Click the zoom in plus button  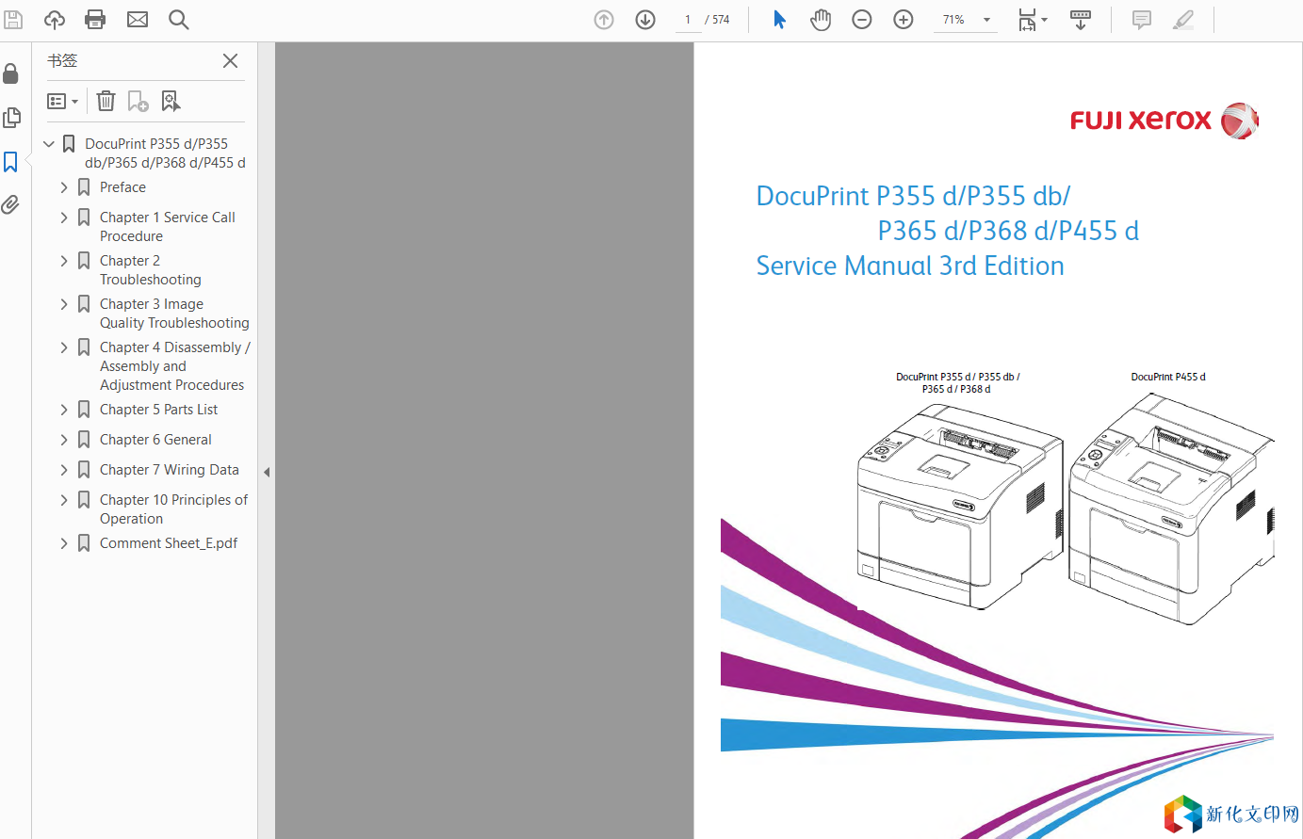click(904, 20)
